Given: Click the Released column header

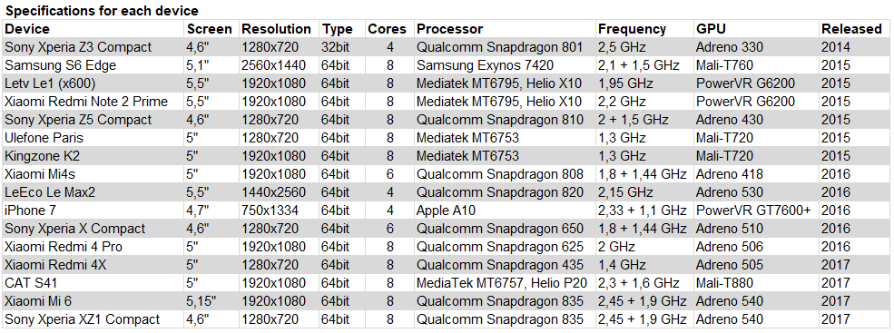Looking at the screenshot, I should point(855,28).
